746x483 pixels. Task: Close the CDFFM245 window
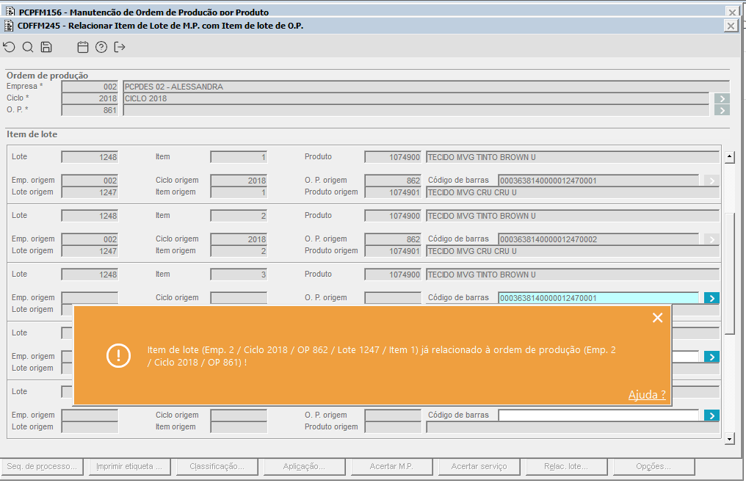coord(731,26)
